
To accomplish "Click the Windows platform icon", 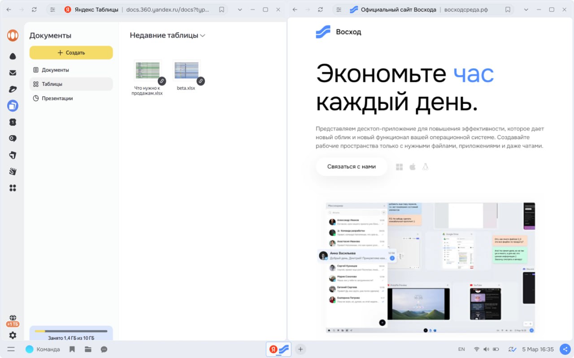I will (x=400, y=167).
